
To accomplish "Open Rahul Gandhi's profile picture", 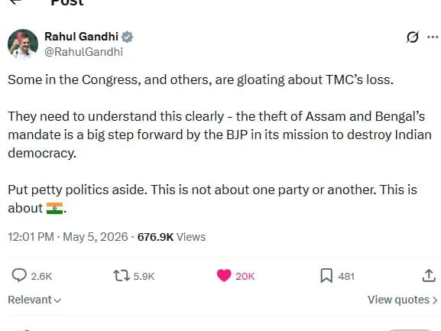I will click(23, 44).
